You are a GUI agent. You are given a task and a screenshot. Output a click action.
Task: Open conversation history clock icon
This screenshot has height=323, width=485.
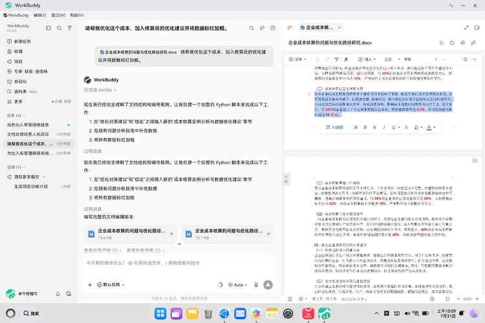273,28
